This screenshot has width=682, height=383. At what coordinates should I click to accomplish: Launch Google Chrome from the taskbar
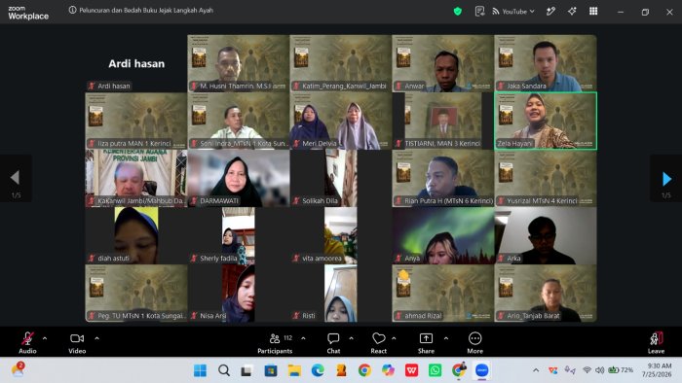[364, 370]
